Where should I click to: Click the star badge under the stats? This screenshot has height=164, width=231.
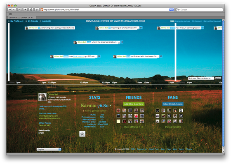point(82,134)
